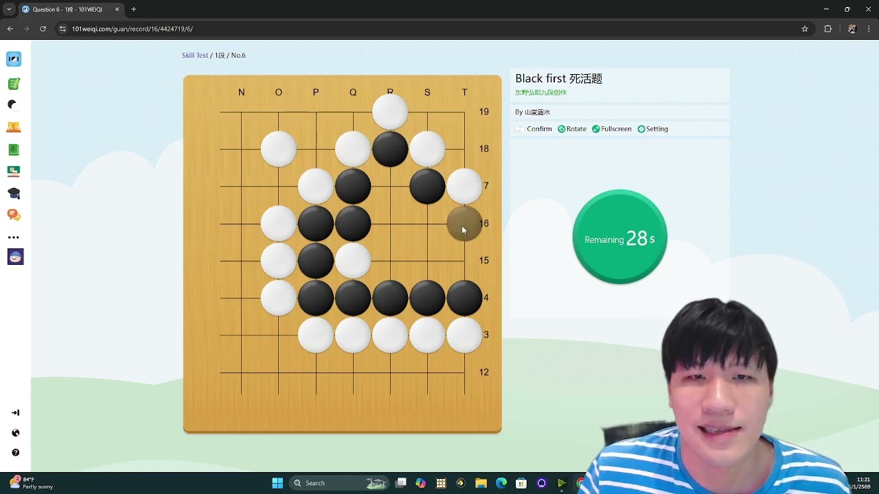Open the help question mark icon

[16, 453]
